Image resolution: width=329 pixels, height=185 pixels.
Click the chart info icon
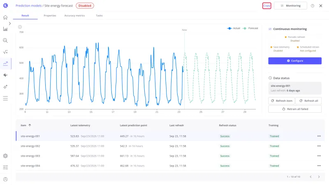tap(20, 27)
